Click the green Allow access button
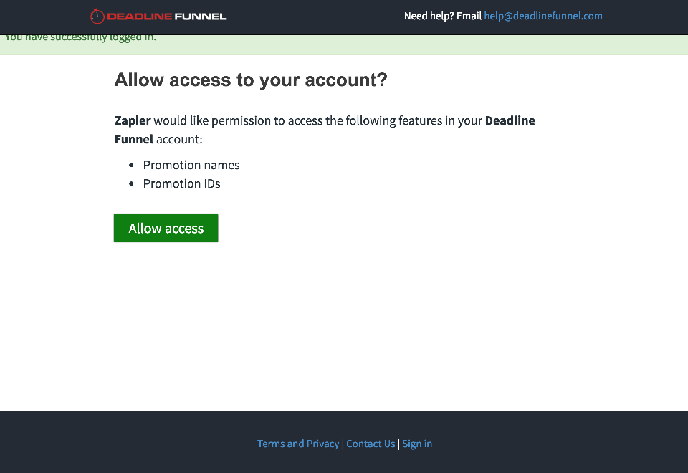The image size is (688, 473). 166,228
